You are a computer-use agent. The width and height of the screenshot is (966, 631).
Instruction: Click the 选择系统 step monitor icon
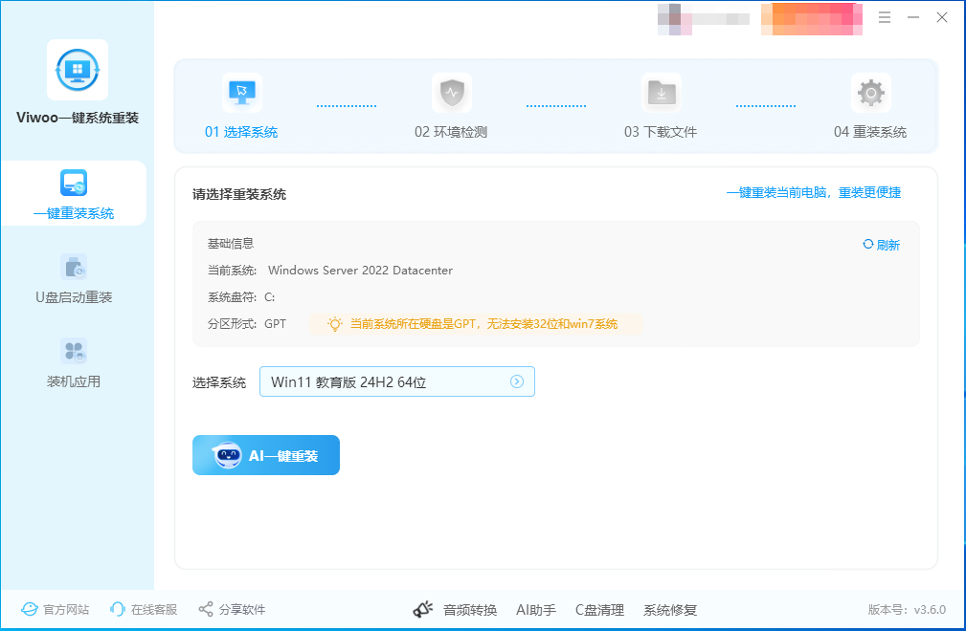[x=241, y=93]
